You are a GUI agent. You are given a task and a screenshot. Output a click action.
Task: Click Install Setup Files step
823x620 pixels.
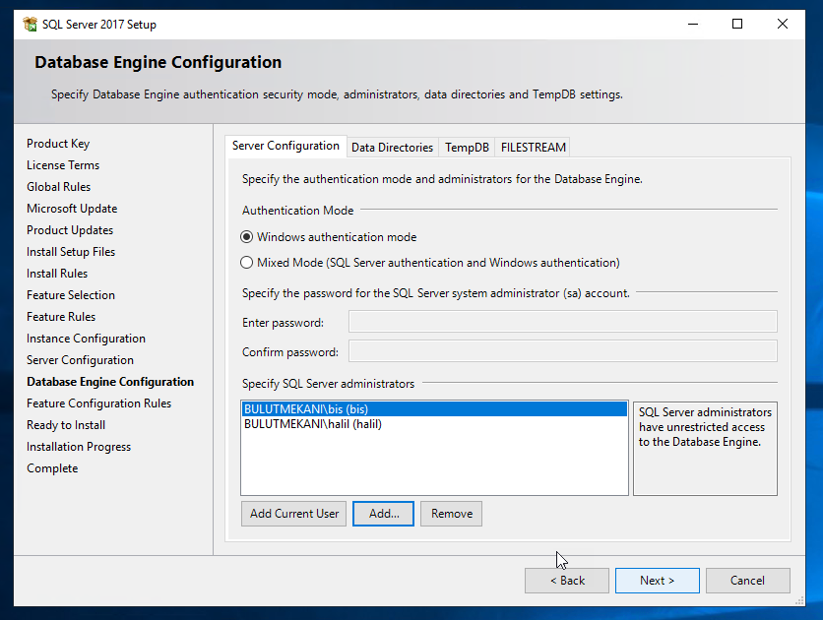[x=71, y=252]
